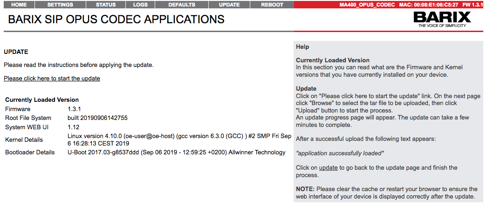The width and height of the screenshot is (487, 212).
Task: Follow the 'update' link in Help panel
Action: [x=328, y=167]
